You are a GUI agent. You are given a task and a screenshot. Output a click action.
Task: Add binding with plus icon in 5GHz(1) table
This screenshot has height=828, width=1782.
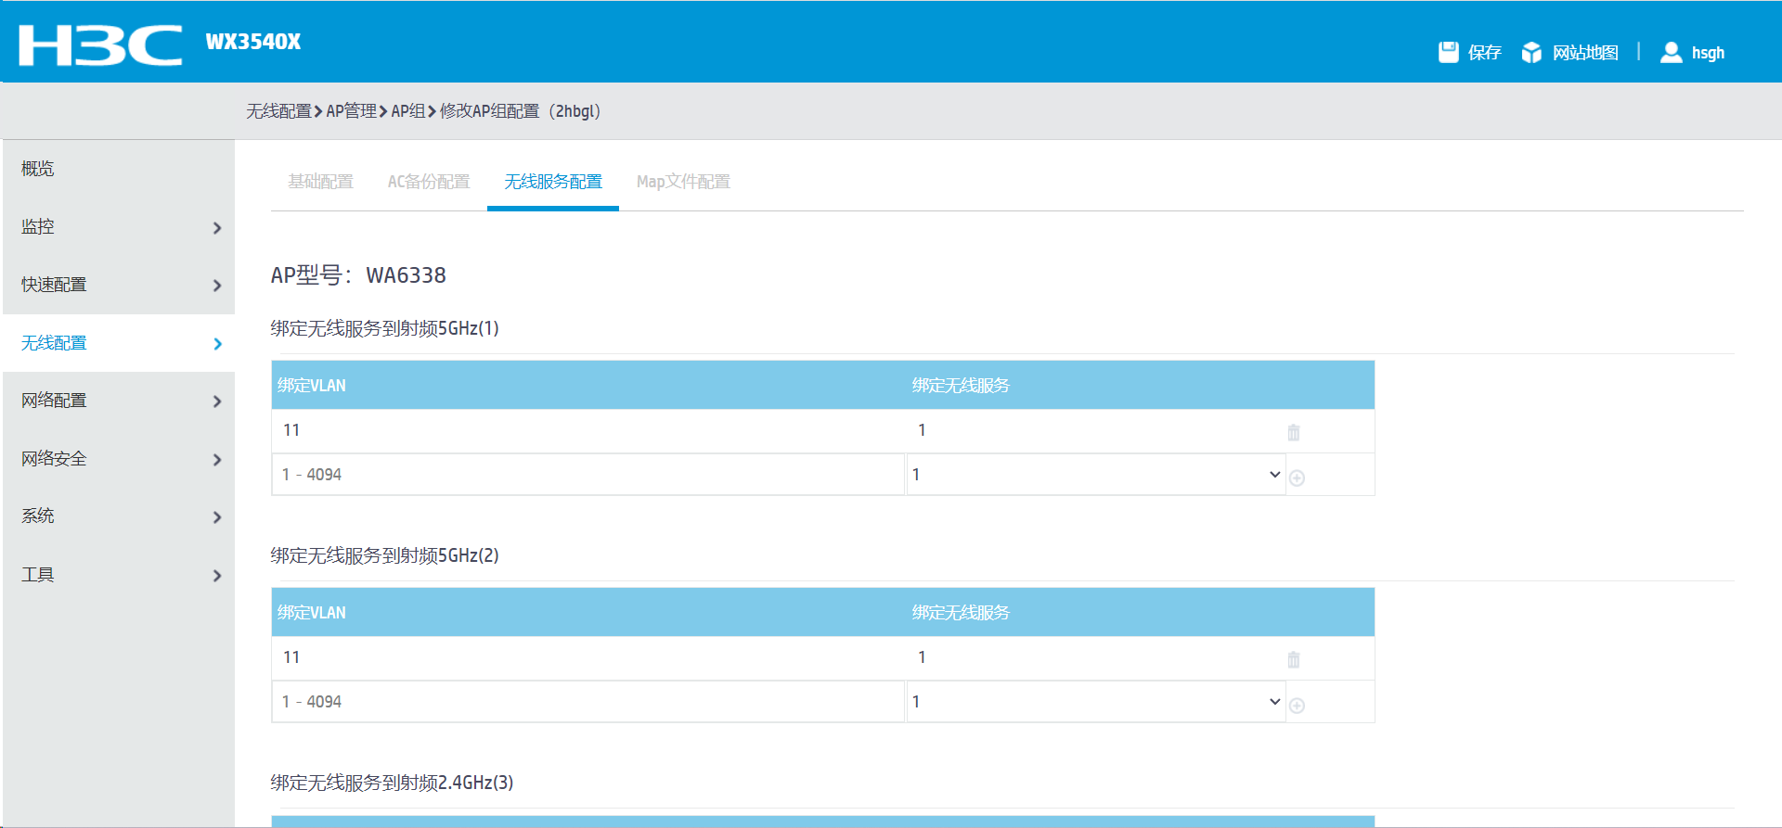[x=1298, y=478]
